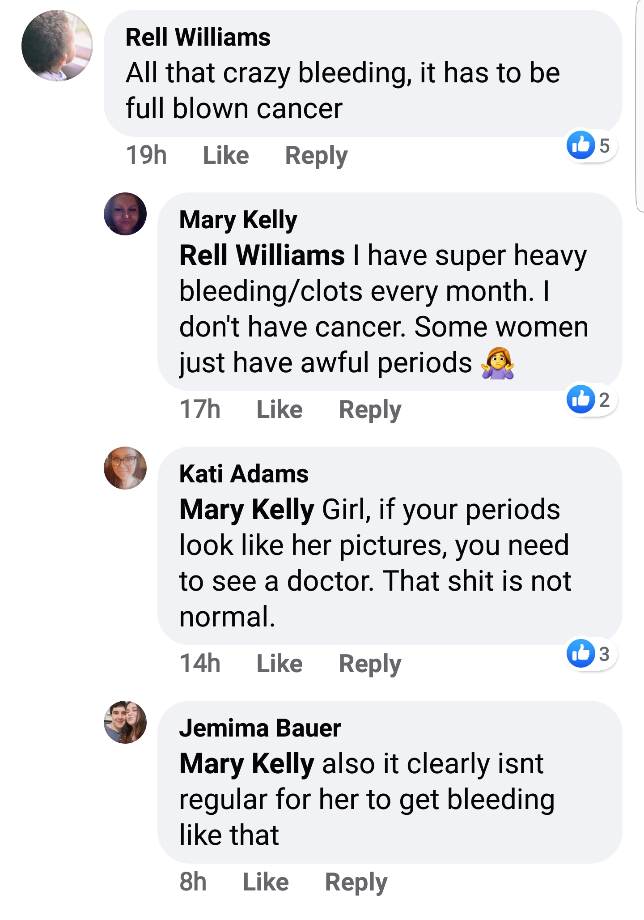
Task: Like Mary Kelly's comment
Action: 280,409
